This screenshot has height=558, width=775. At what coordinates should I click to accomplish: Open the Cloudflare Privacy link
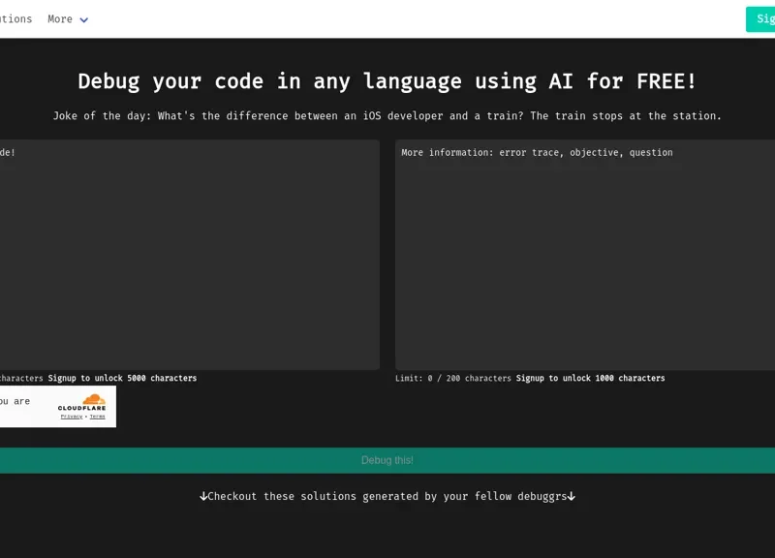coord(72,417)
